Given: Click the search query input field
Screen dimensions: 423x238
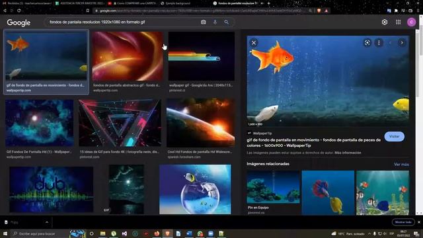Looking at the screenshot, I should [x=123, y=22].
